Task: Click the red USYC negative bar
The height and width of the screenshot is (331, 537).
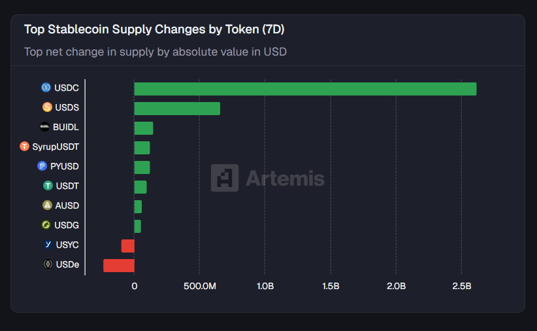Action: 128,246
